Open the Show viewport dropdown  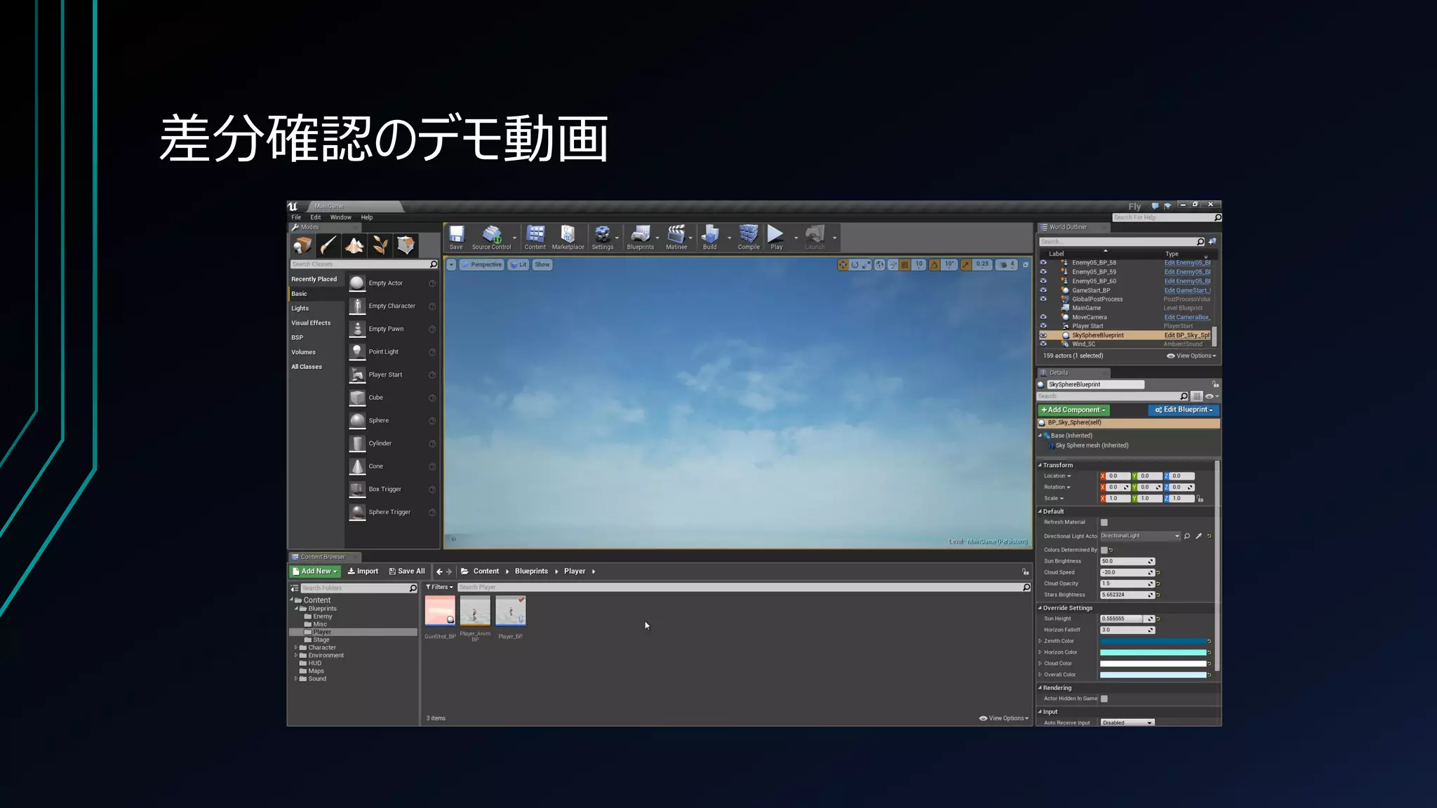tap(542, 265)
